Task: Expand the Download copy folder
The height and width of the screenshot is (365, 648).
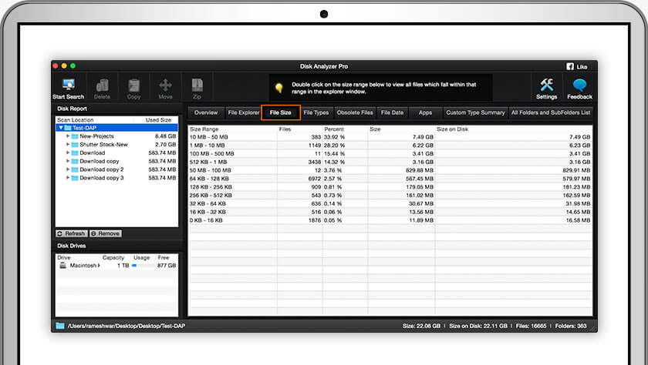Action: (x=68, y=161)
